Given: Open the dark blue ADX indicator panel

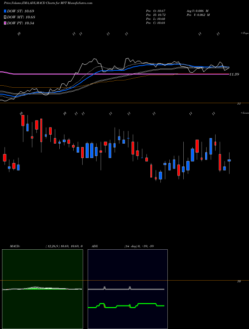Looking at the screenshot, I should 127,289.
